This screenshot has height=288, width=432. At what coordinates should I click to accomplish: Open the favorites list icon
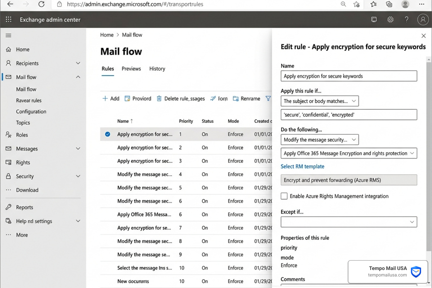click(x=373, y=4)
